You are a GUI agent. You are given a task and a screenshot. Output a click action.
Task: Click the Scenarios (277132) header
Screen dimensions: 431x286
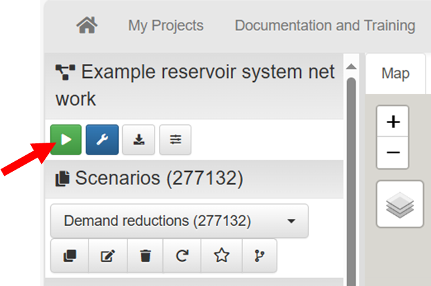click(150, 178)
